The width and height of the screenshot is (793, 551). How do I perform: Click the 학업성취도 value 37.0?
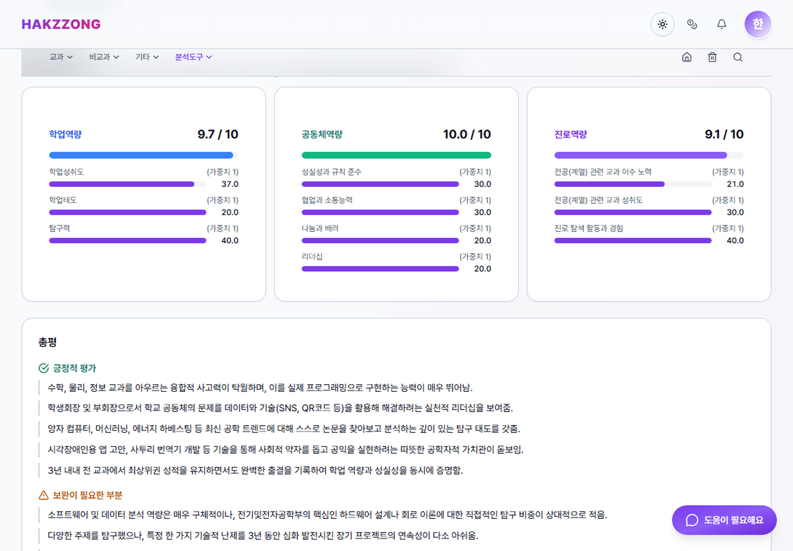point(230,184)
